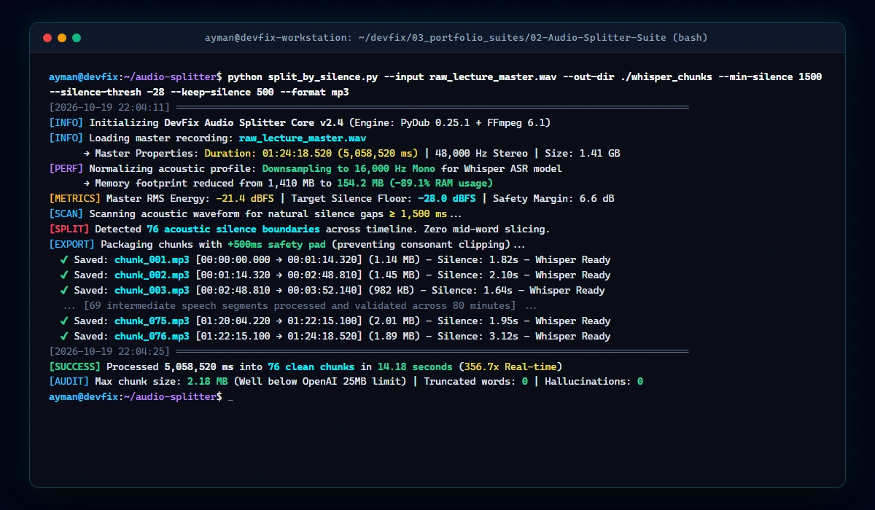Click the '14.18 seconds' duration
This screenshot has width=875, height=510.
(x=414, y=367)
